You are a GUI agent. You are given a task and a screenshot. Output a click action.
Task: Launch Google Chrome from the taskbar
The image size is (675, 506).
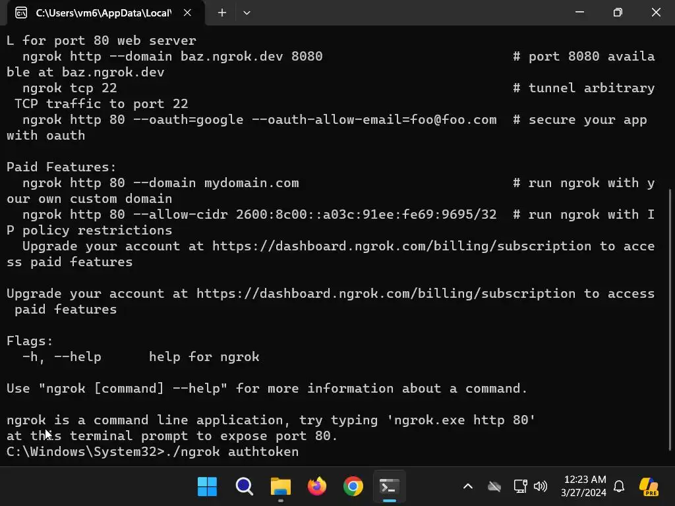pos(353,487)
